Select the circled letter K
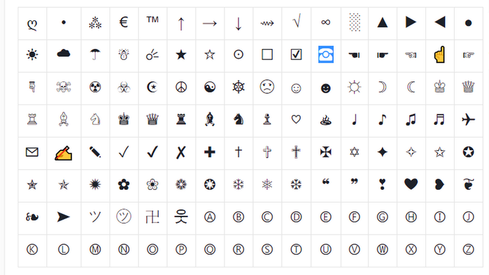Image resolution: width=489 pixels, height=275 pixels. tap(32, 249)
